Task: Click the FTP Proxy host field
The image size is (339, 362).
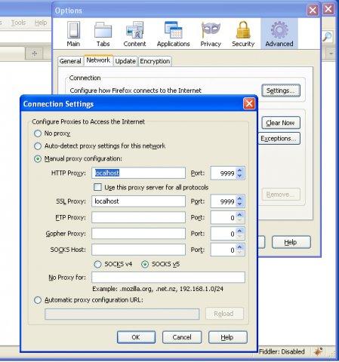Action: 138,217
